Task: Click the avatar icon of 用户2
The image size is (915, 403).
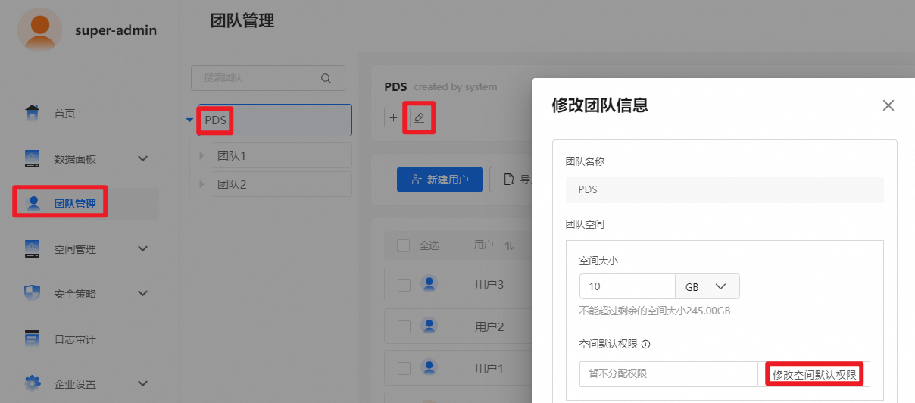Action: click(429, 326)
